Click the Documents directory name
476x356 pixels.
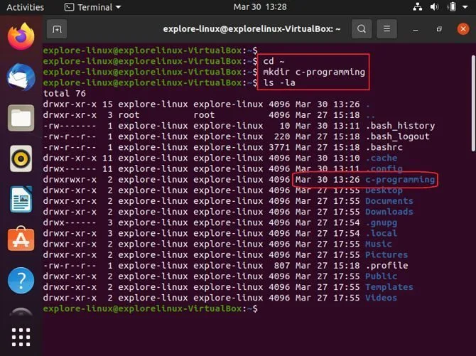[389, 201]
